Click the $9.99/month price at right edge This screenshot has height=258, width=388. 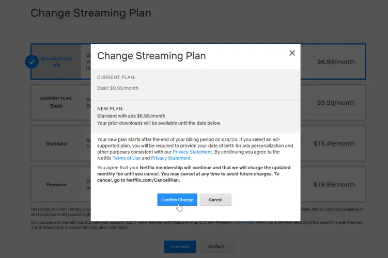pos(336,103)
